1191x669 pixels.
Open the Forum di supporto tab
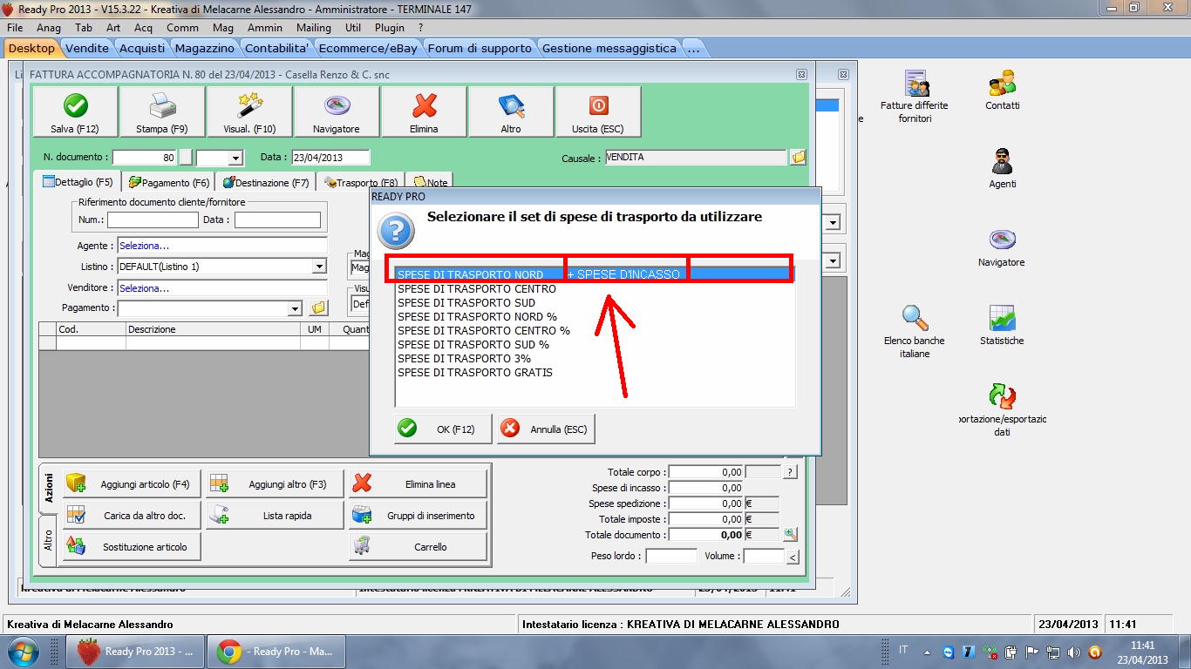pos(480,48)
